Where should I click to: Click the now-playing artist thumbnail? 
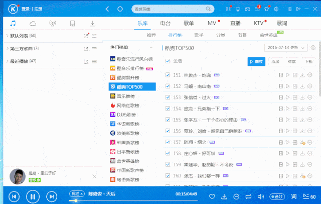18,176
